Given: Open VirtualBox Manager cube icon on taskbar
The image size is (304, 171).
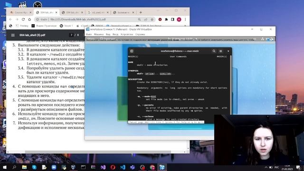Looking at the screenshot, I should (x=73, y=167).
